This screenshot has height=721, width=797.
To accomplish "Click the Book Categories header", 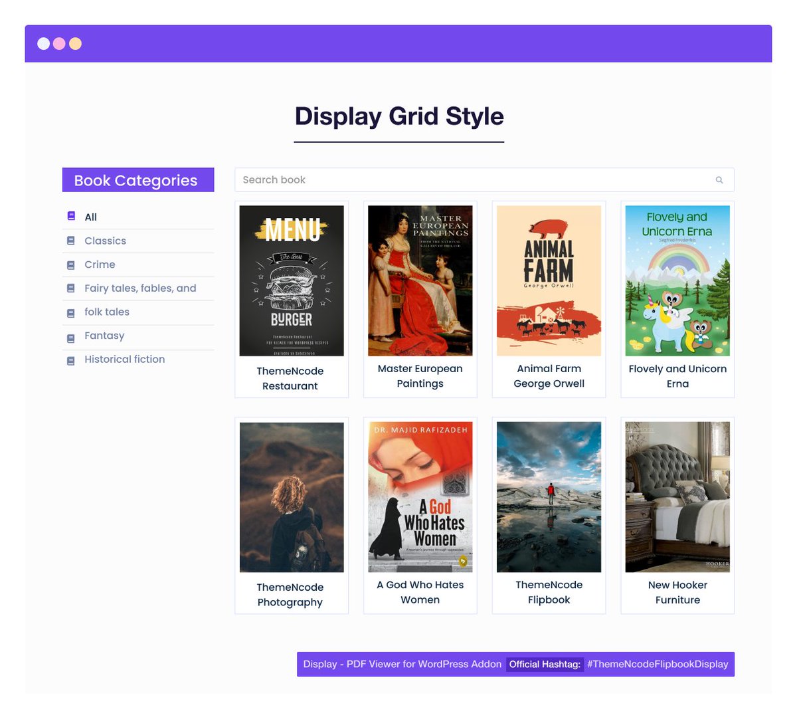I will click(x=138, y=180).
